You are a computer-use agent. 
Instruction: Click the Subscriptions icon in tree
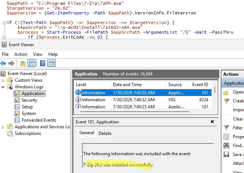[10, 133]
